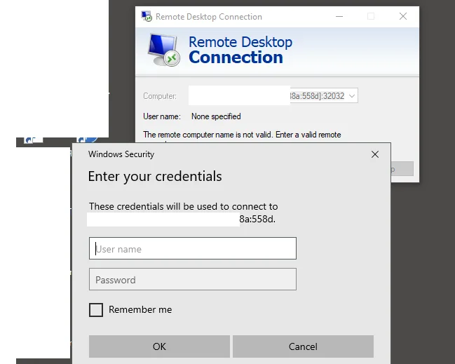The image size is (455, 364).
Task: Click the remote computer name not valid message
Action: (x=242, y=135)
